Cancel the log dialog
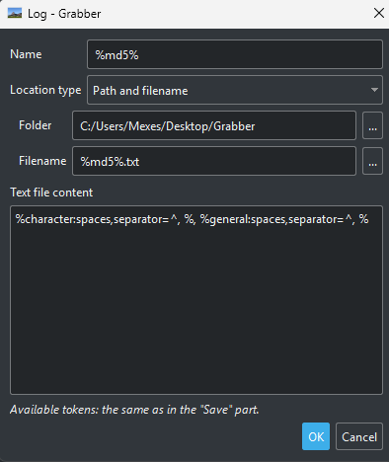 point(359,436)
